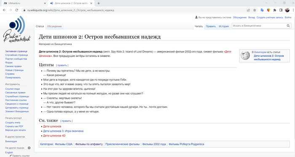The width and height of the screenshot is (295, 157).
Task: Select the Править tab
Action: point(211,26)
